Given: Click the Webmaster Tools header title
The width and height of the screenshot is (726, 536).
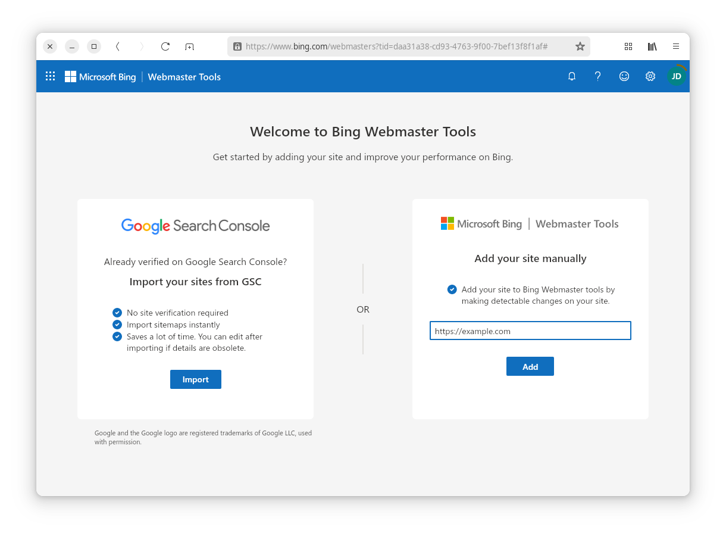Looking at the screenshot, I should click(x=184, y=77).
